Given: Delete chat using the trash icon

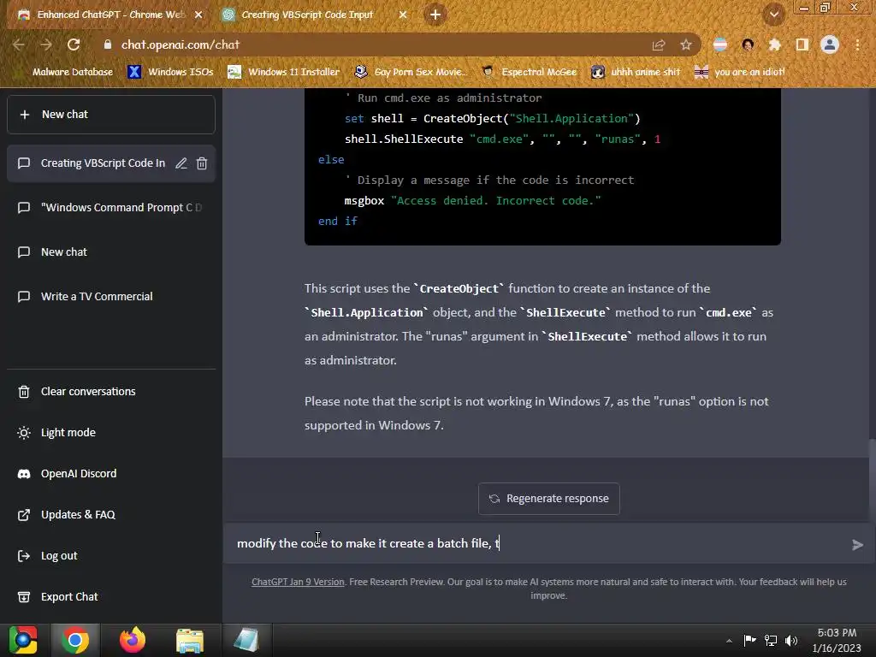Looking at the screenshot, I should (x=202, y=163).
